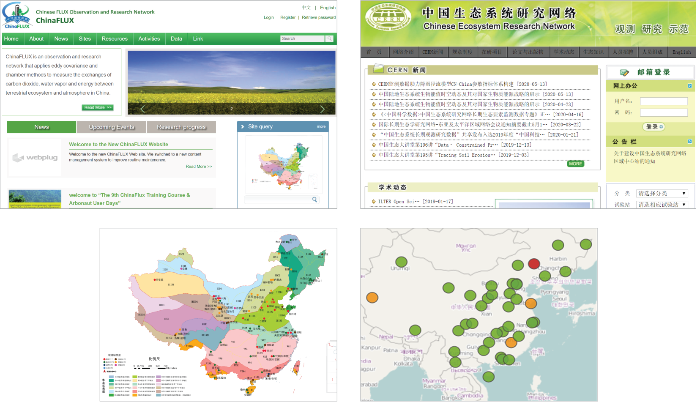Click the 中文 language link on ChinaFLUX
This screenshot has height=402, width=700.
click(x=306, y=8)
